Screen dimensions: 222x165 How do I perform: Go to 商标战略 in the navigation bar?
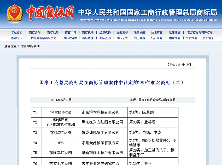tap(53, 32)
